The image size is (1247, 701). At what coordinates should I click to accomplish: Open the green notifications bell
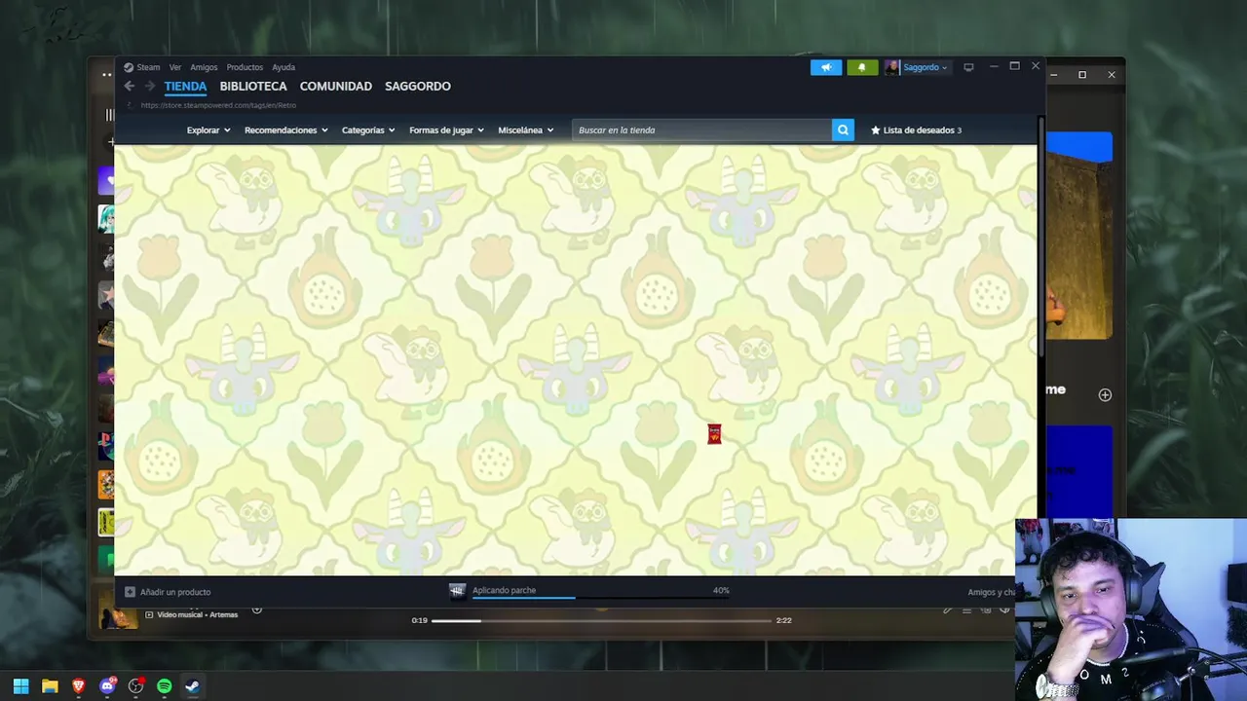(861, 67)
